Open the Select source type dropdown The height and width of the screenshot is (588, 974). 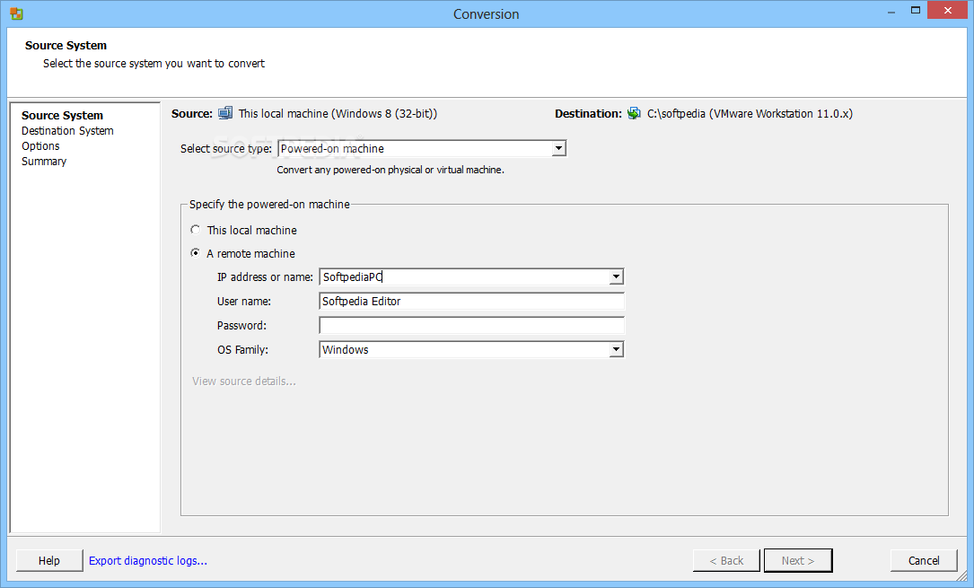click(423, 148)
